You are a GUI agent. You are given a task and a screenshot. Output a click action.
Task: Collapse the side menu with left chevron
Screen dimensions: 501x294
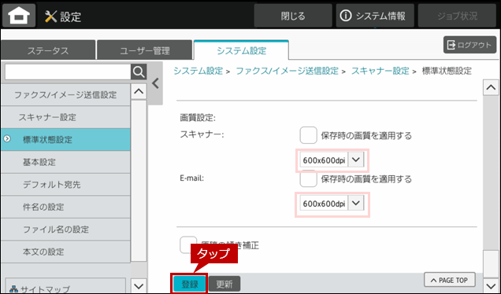click(x=156, y=83)
